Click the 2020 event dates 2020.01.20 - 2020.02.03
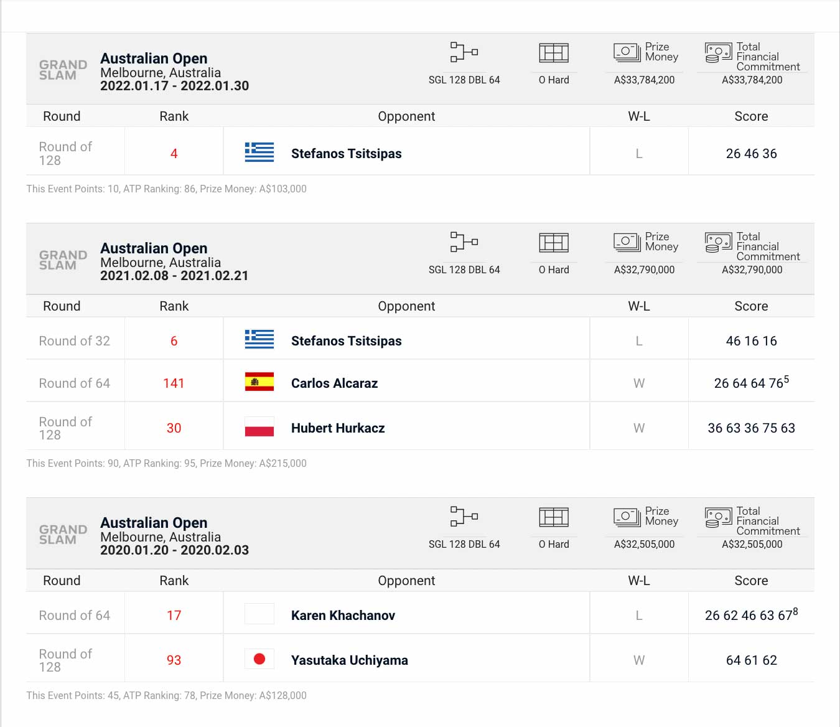 [175, 550]
